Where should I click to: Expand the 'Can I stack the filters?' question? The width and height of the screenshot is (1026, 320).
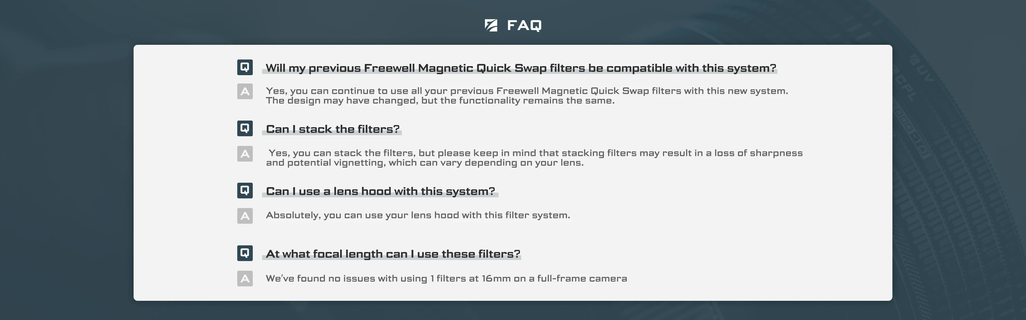333,129
